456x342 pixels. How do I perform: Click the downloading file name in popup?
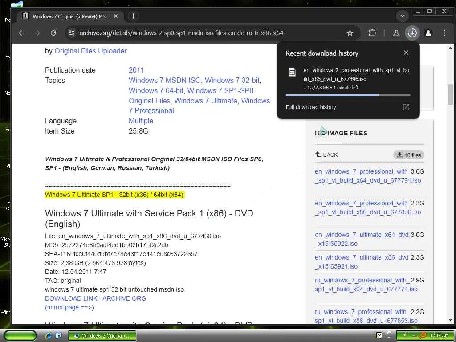pos(356,74)
